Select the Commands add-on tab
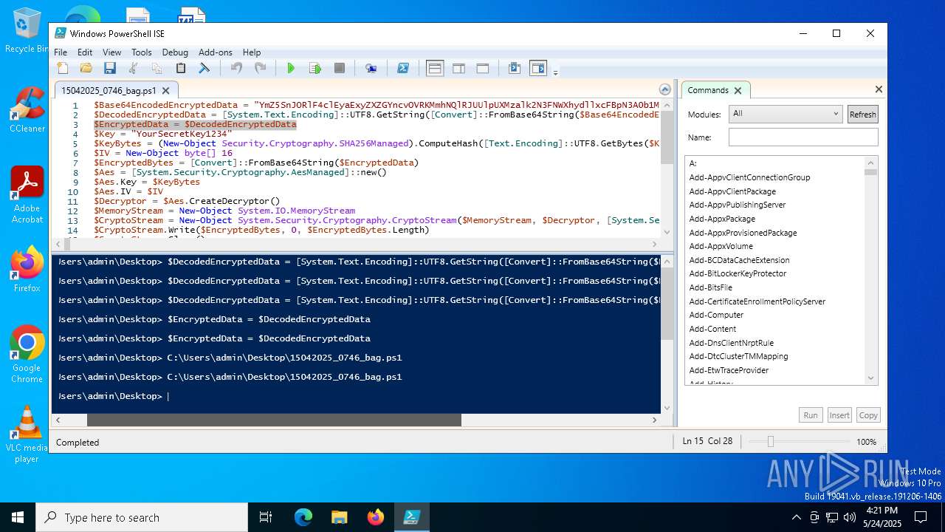 pos(708,90)
